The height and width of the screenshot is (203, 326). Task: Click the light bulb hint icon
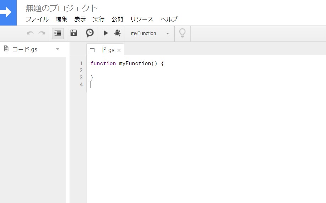point(182,33)
